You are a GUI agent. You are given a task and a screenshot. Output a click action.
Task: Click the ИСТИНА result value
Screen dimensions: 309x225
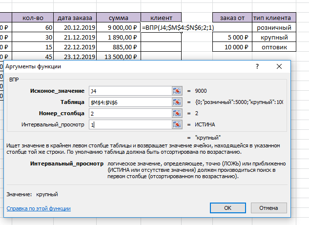pos(205,124)
